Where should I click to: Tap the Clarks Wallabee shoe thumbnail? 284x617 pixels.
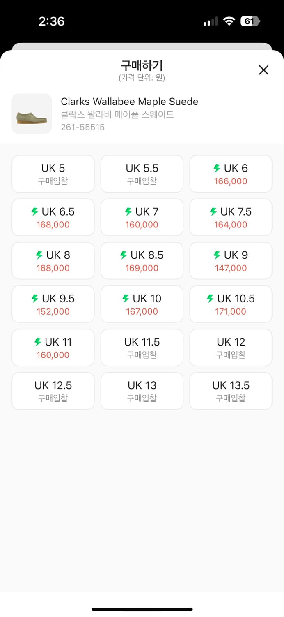click(32, 114)
